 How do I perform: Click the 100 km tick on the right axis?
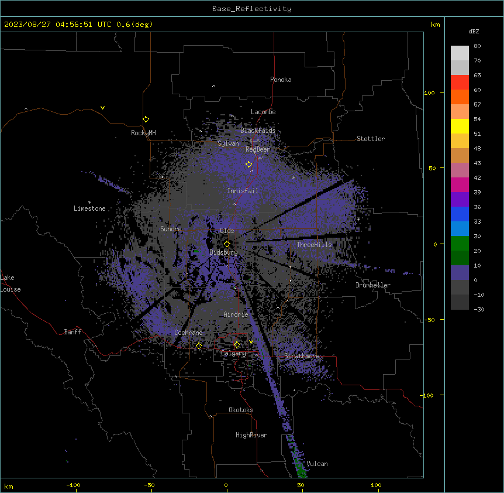429,93
